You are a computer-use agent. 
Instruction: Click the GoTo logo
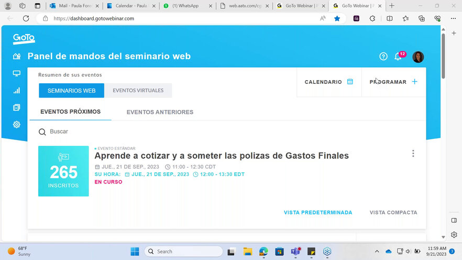coord(24,39)
